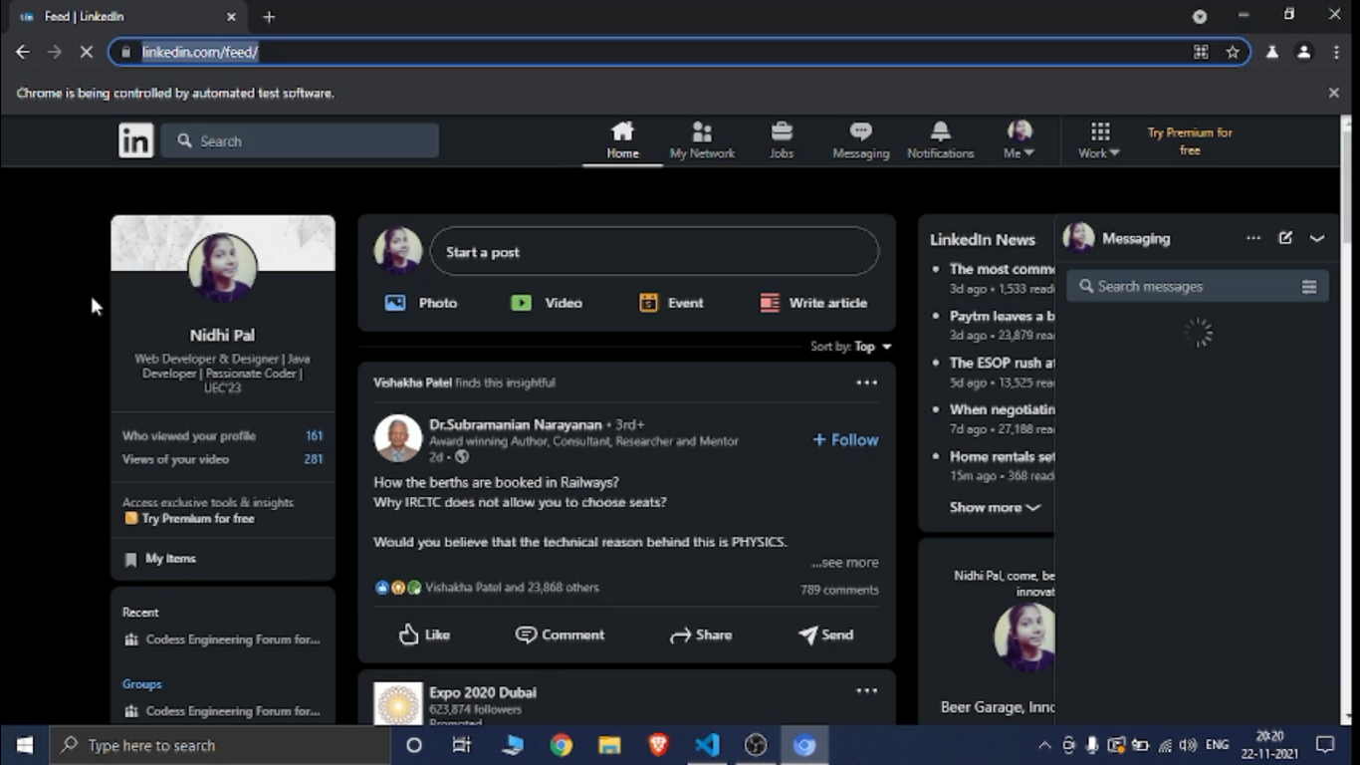Image resolution: width=1360 pixels, height=765 pixels.
Task: Click the compose new message icon
Action: coord(1285,238)
